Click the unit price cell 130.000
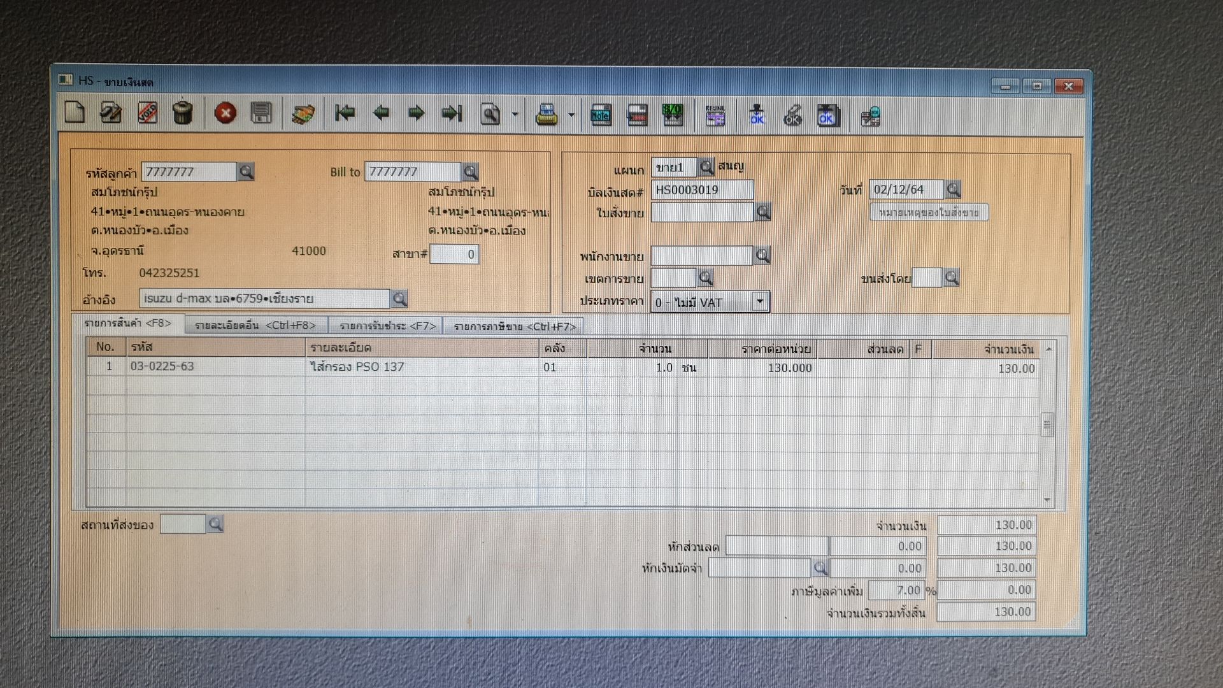 (x=762, y=368)
